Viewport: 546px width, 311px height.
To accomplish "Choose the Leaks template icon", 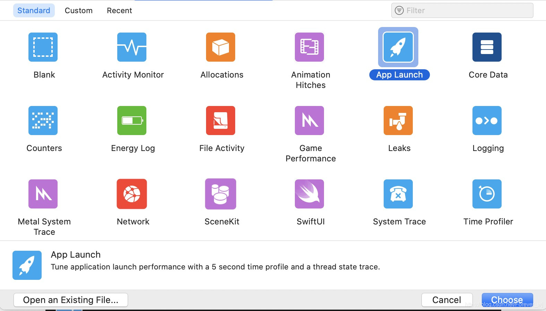I will coord(398,121).
